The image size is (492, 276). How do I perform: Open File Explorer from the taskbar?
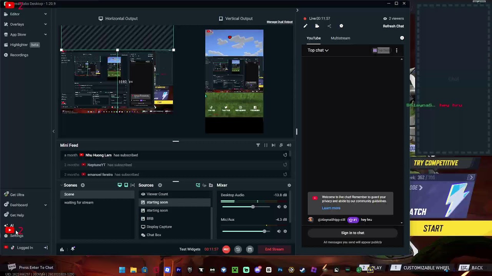point(133,270)
